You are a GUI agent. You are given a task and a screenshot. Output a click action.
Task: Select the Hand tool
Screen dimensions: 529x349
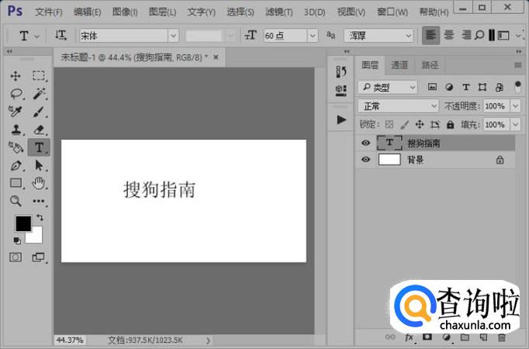(x=39, y=183)
